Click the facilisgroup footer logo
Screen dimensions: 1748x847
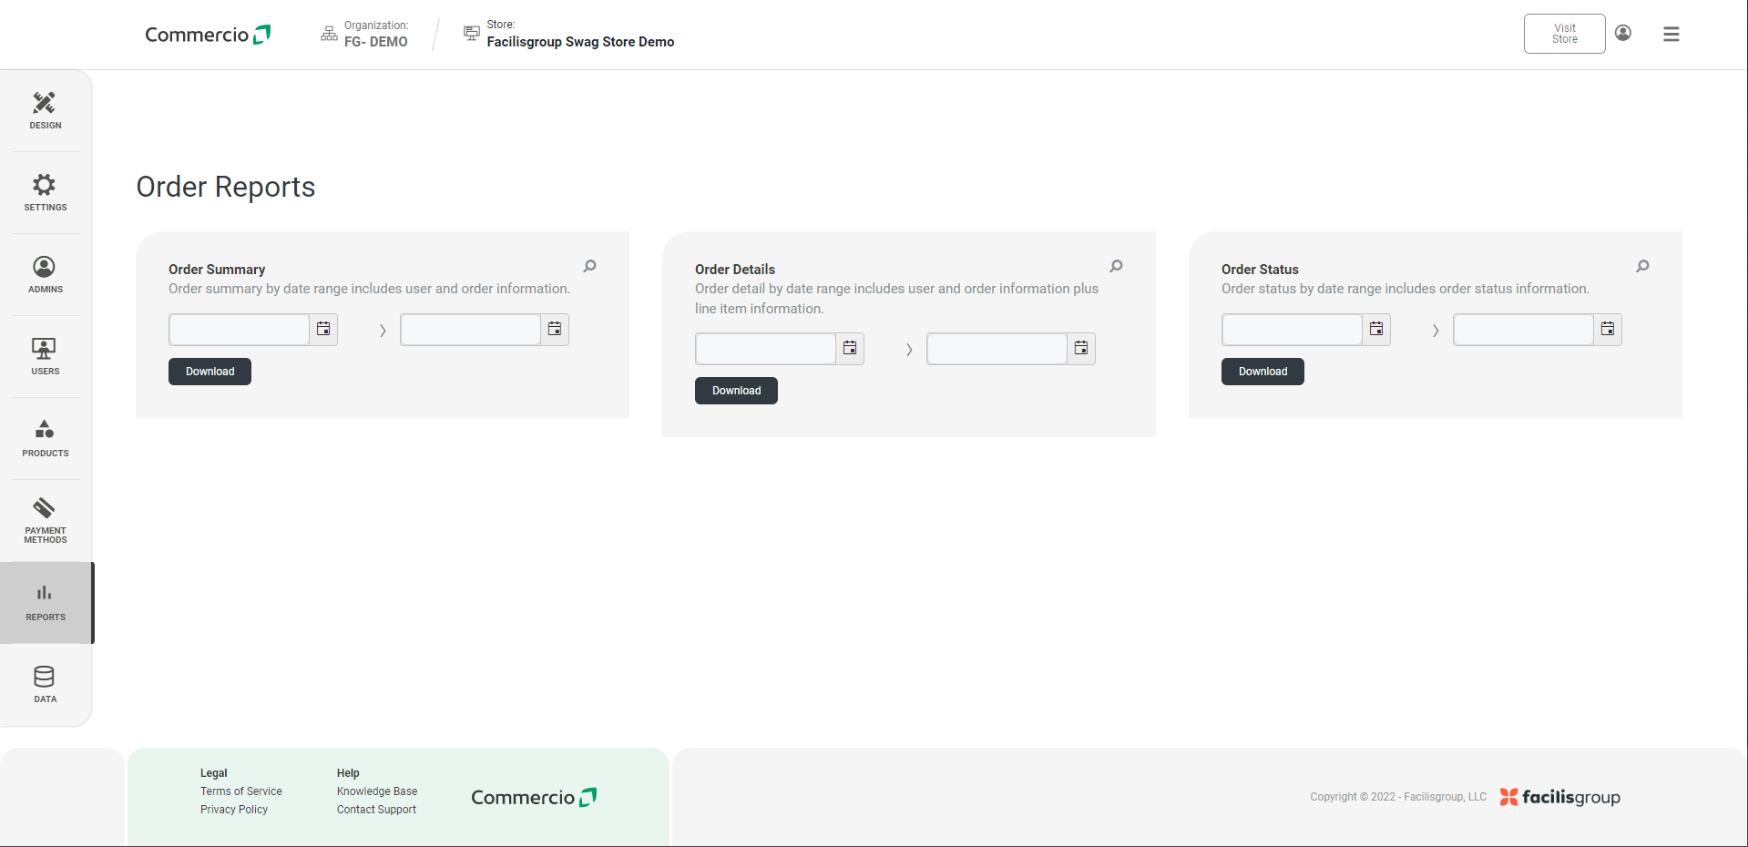(x=1560, y=797)
